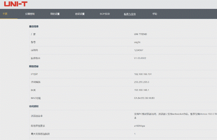
Task: Click the 访问须知 section heading
Action: [x=34, y=106]
